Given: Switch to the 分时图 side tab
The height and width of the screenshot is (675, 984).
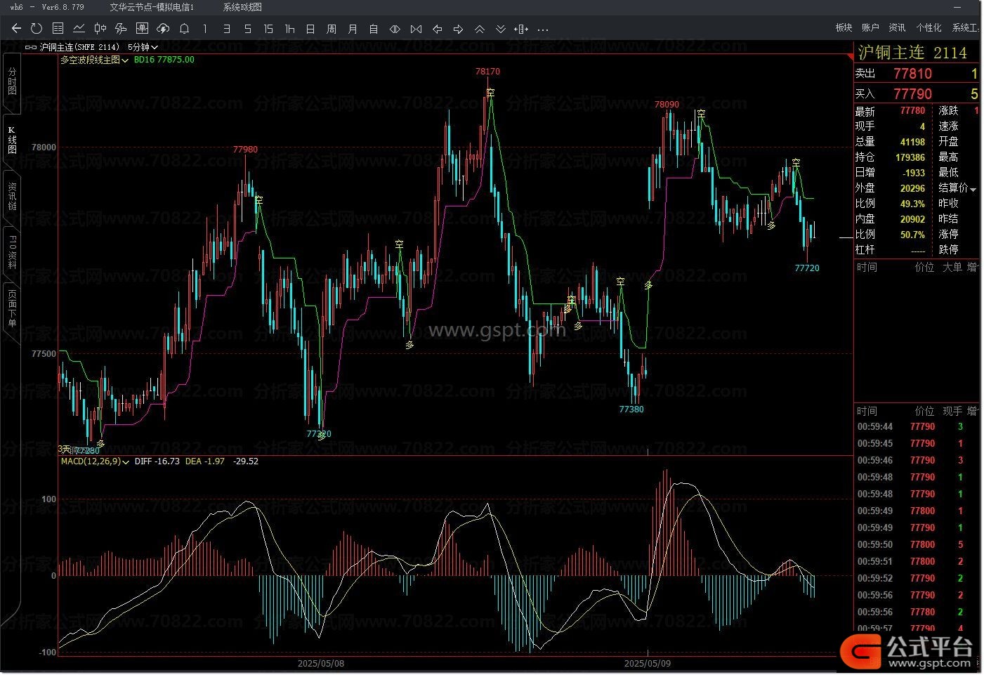Looking at the screenshot, I should click(12, 81).
